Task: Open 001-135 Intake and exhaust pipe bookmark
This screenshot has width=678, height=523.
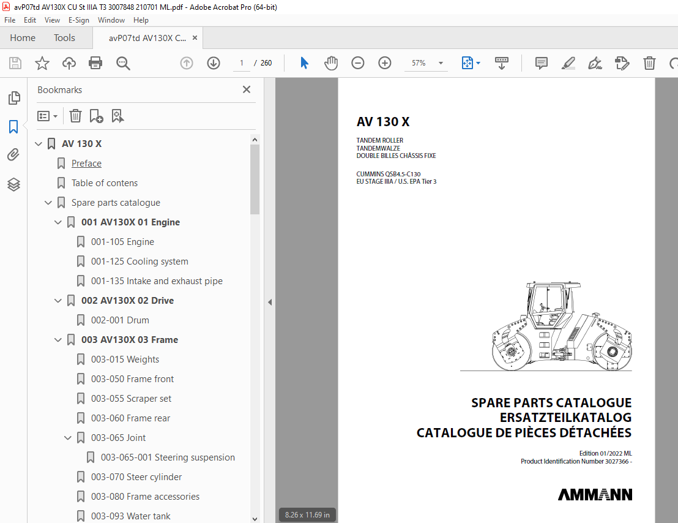Action: pos(157,280)
